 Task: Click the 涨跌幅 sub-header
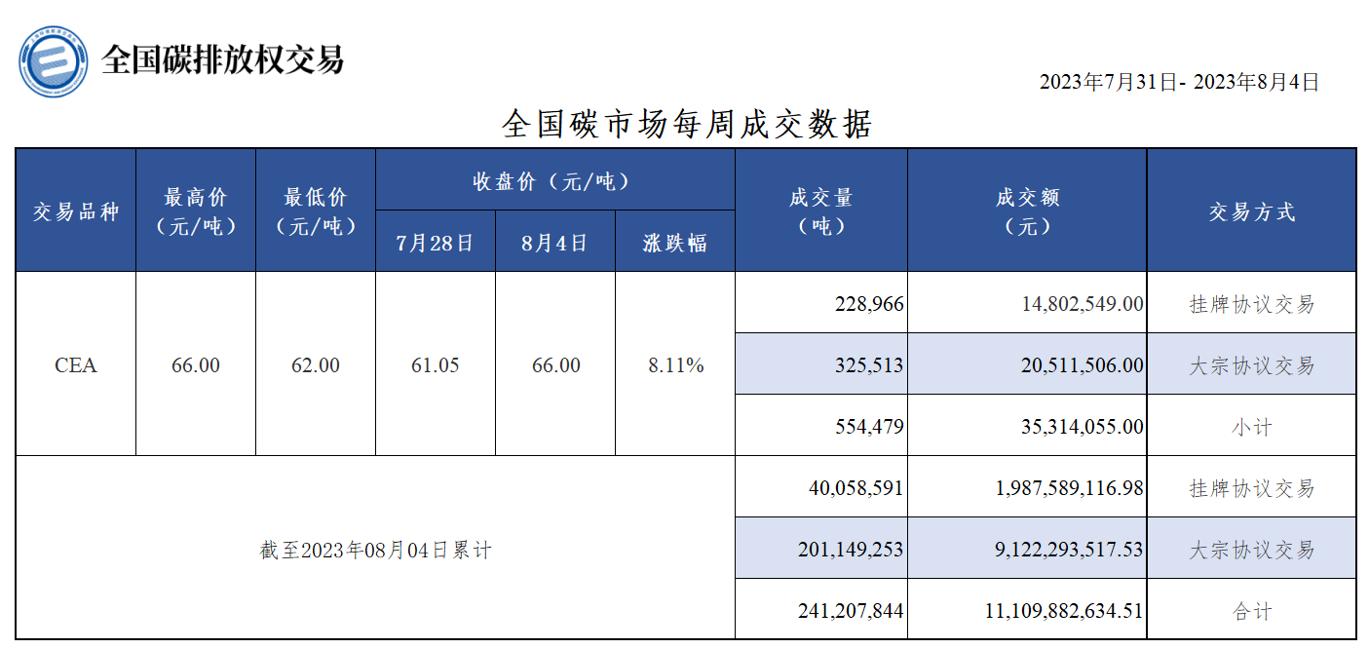coord(675,242)
